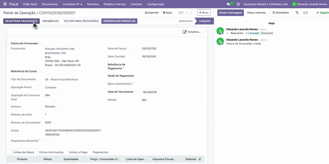
Task: Open the Consultas DF-e menu
Action: [72, 4]
